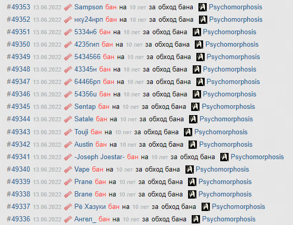This screenshot has height=225, width=293.
Task: Click moderator avatar on Рё Хазуки row
Action: tap(206, 207)
